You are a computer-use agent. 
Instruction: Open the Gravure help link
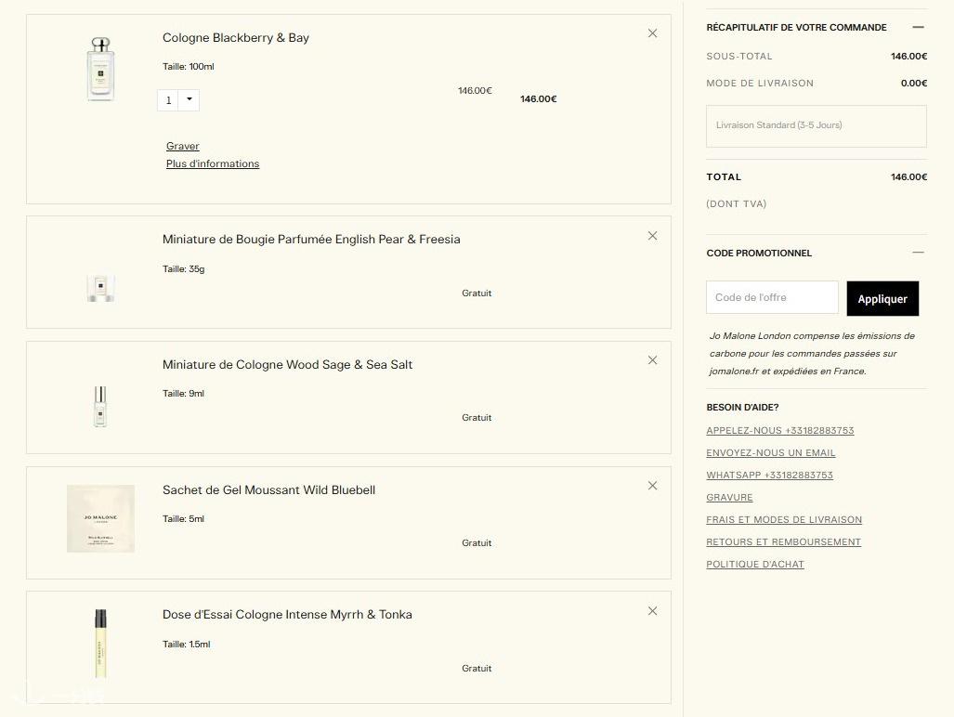click(729, 498)
